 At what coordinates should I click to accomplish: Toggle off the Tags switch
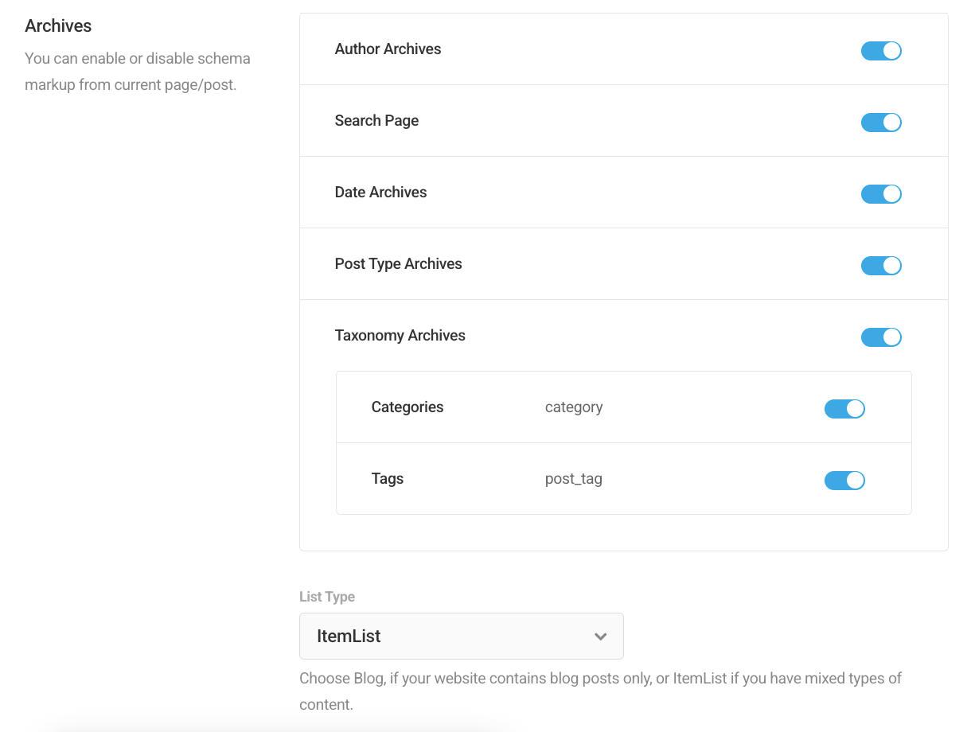[x=844, y=480]
